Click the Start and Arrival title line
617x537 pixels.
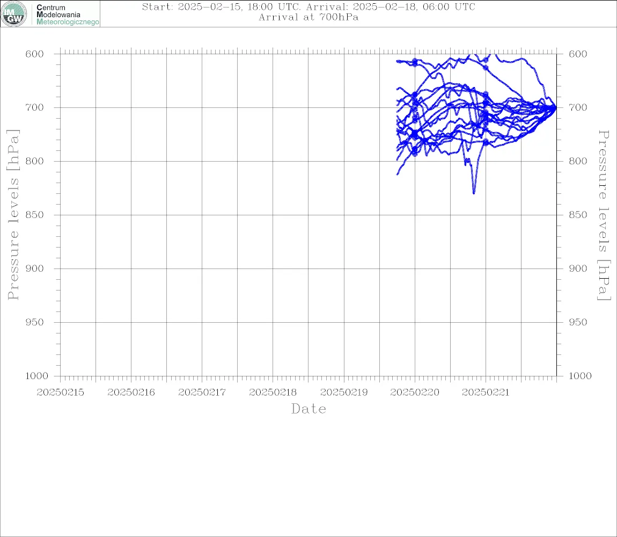tap(308, 6)
